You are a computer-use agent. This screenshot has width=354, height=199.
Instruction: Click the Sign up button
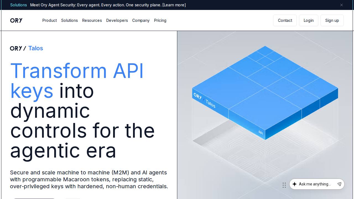[332, 20]
